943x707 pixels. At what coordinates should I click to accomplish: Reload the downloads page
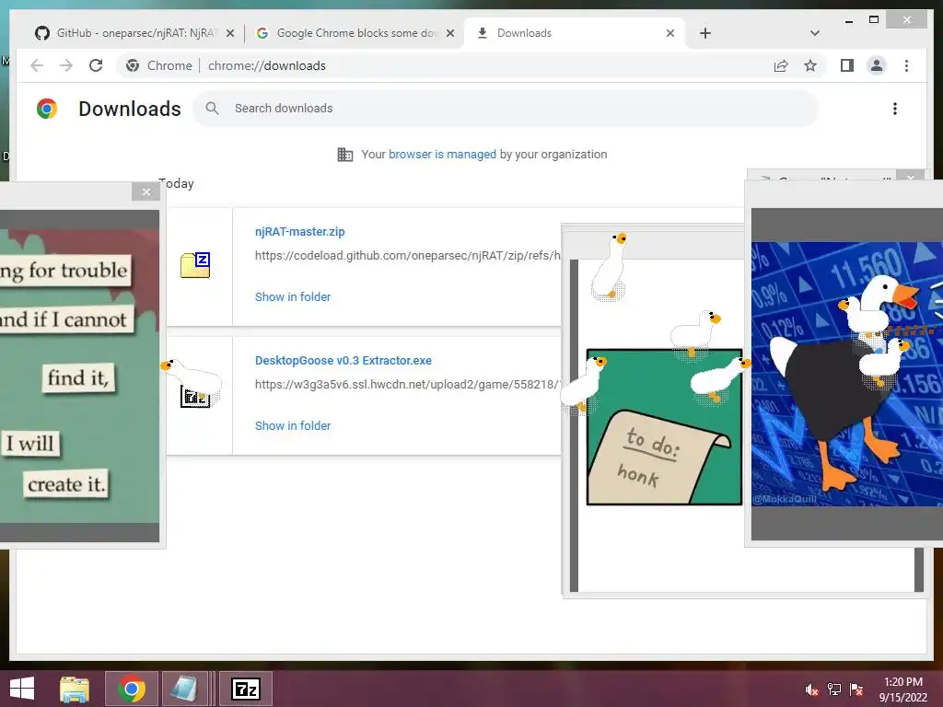(x=96, y=65)
